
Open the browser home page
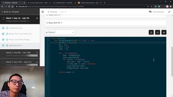point(12,6)
